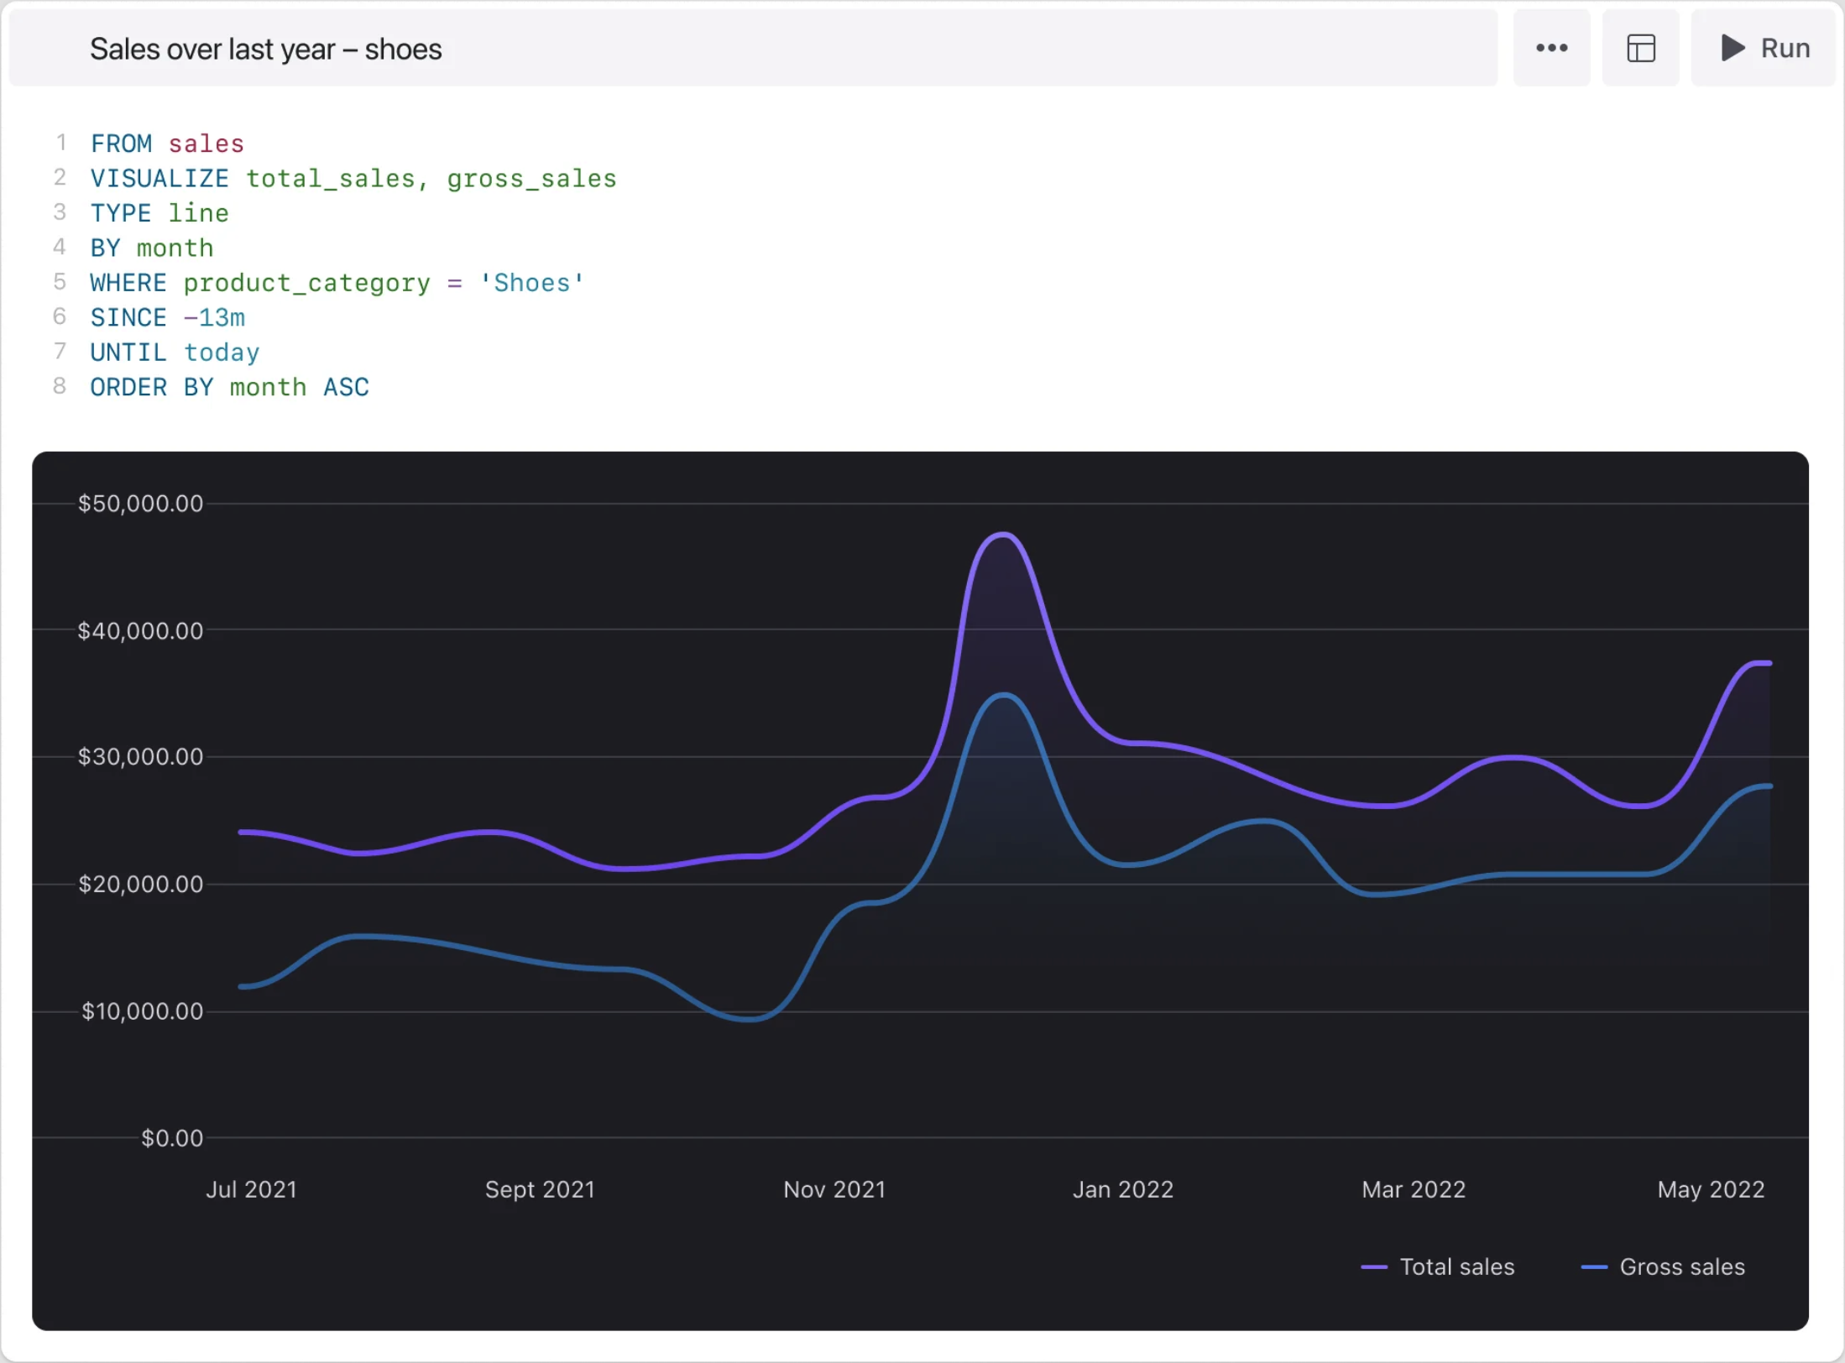Place cursor on 'FROM sales' code line

[x=167, y=144]
